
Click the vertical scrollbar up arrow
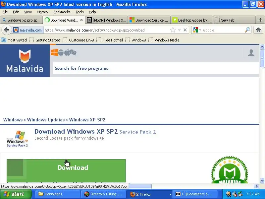(262, 47)
